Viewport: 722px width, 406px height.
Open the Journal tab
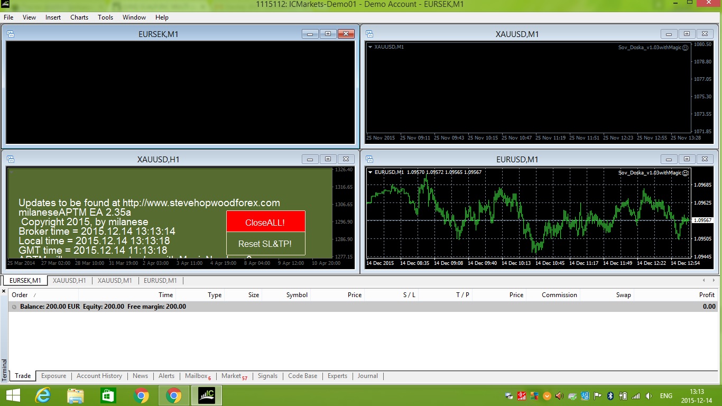367,376
